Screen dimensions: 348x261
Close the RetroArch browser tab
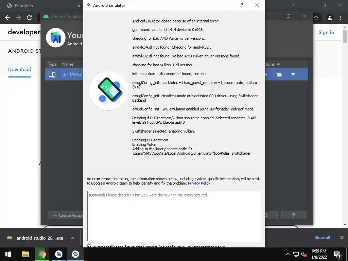(79, 6)
